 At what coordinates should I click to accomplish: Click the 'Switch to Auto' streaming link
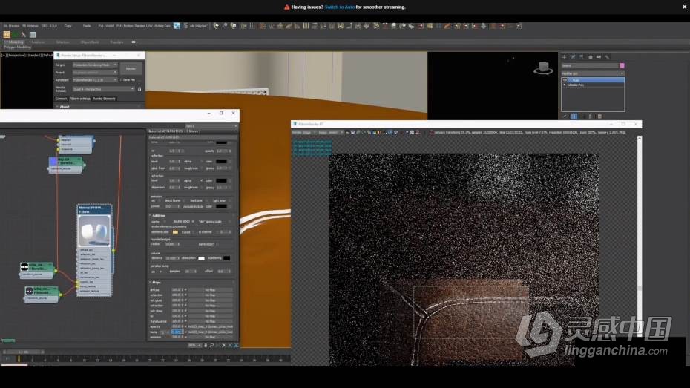tap(340, 7)
